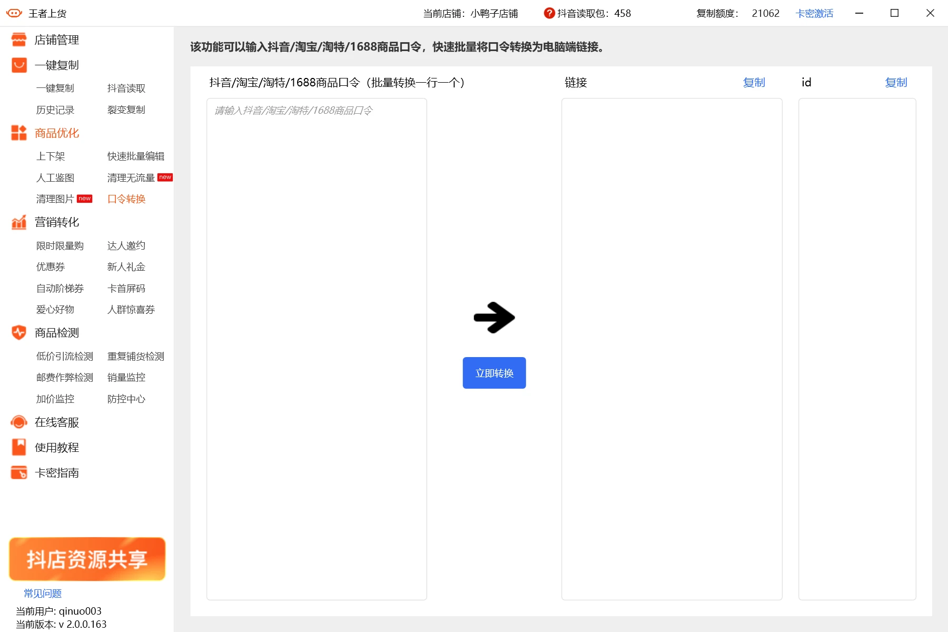948x632 pixels.
Task: Click the 使用教程 book icon
Action: [19, 448]
